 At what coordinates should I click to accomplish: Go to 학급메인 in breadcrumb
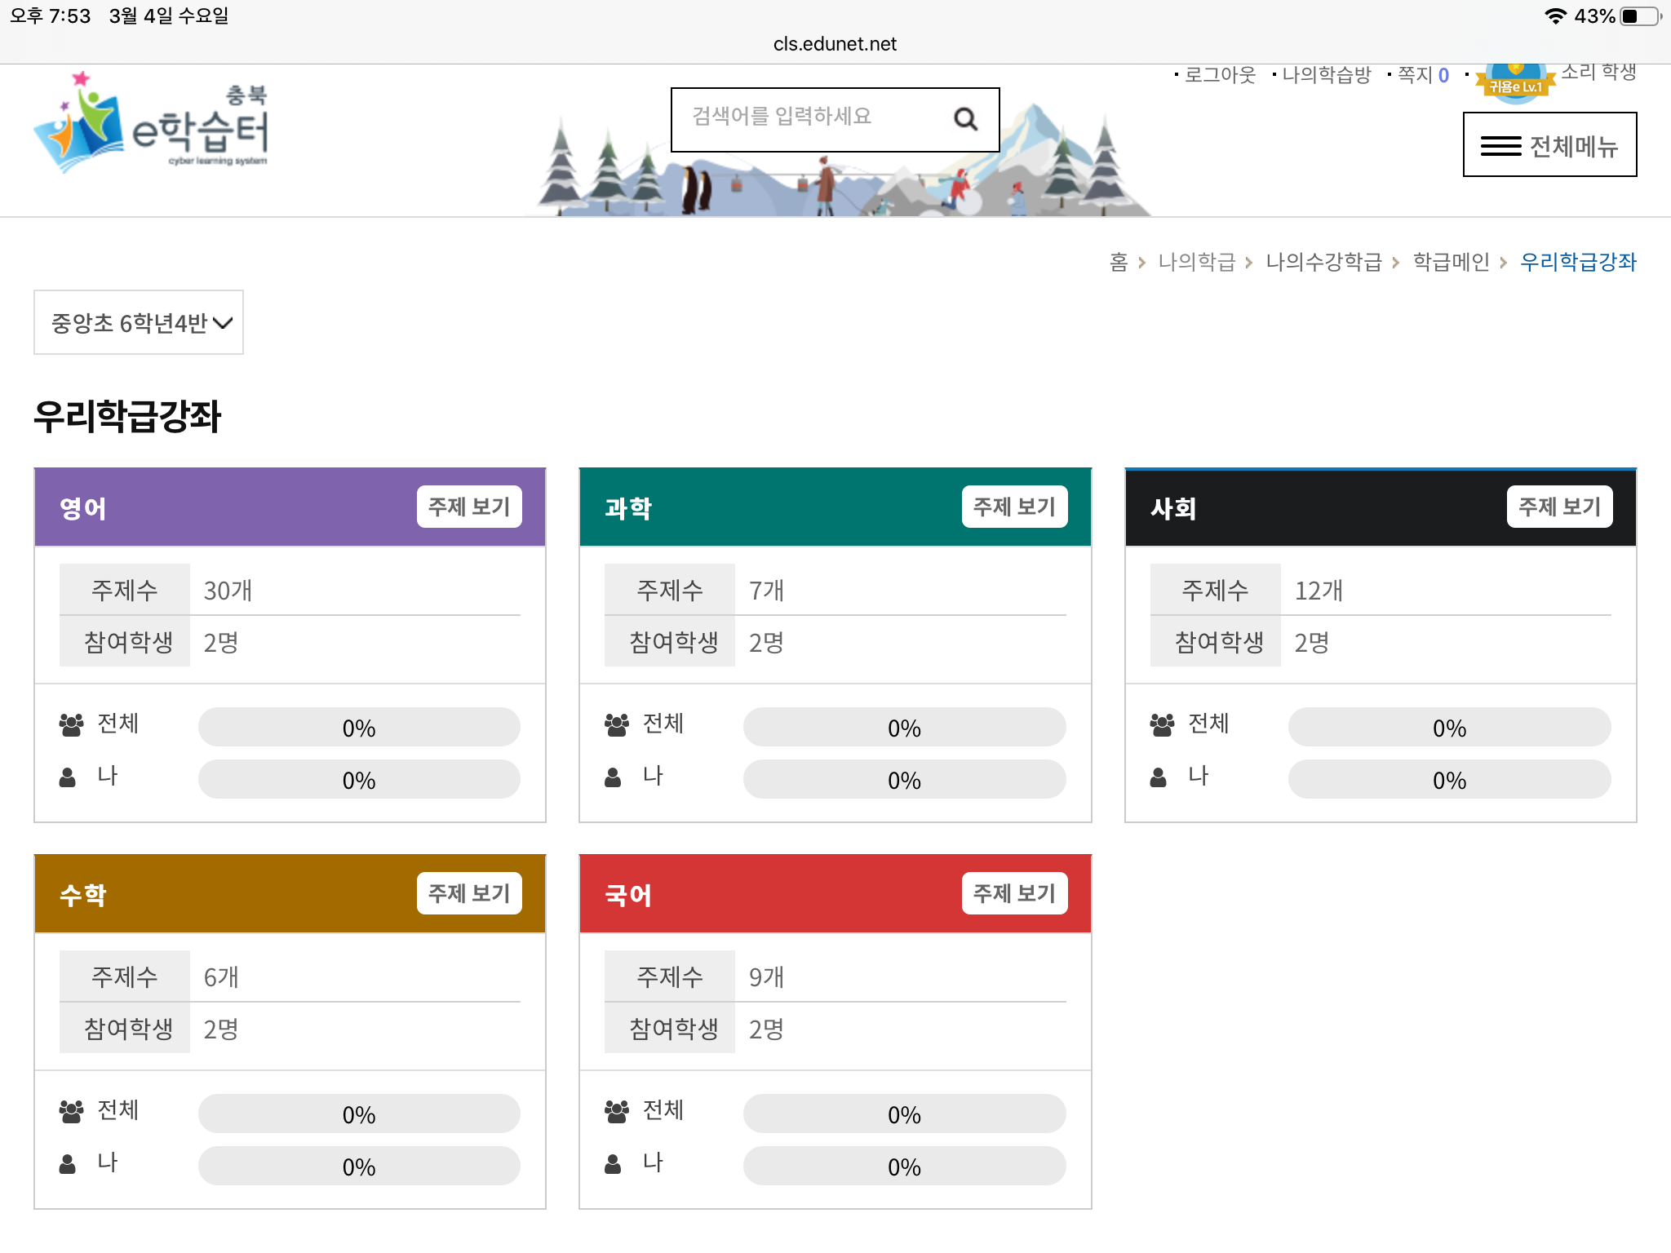click(x=1451, y=262)
